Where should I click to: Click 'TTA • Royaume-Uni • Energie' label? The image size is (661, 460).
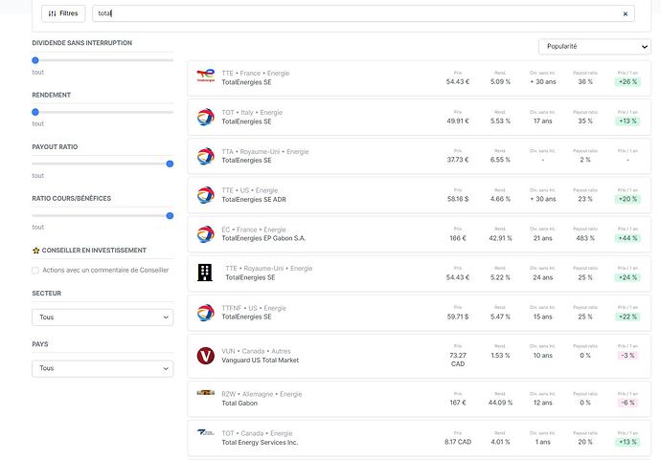[265, 151]
